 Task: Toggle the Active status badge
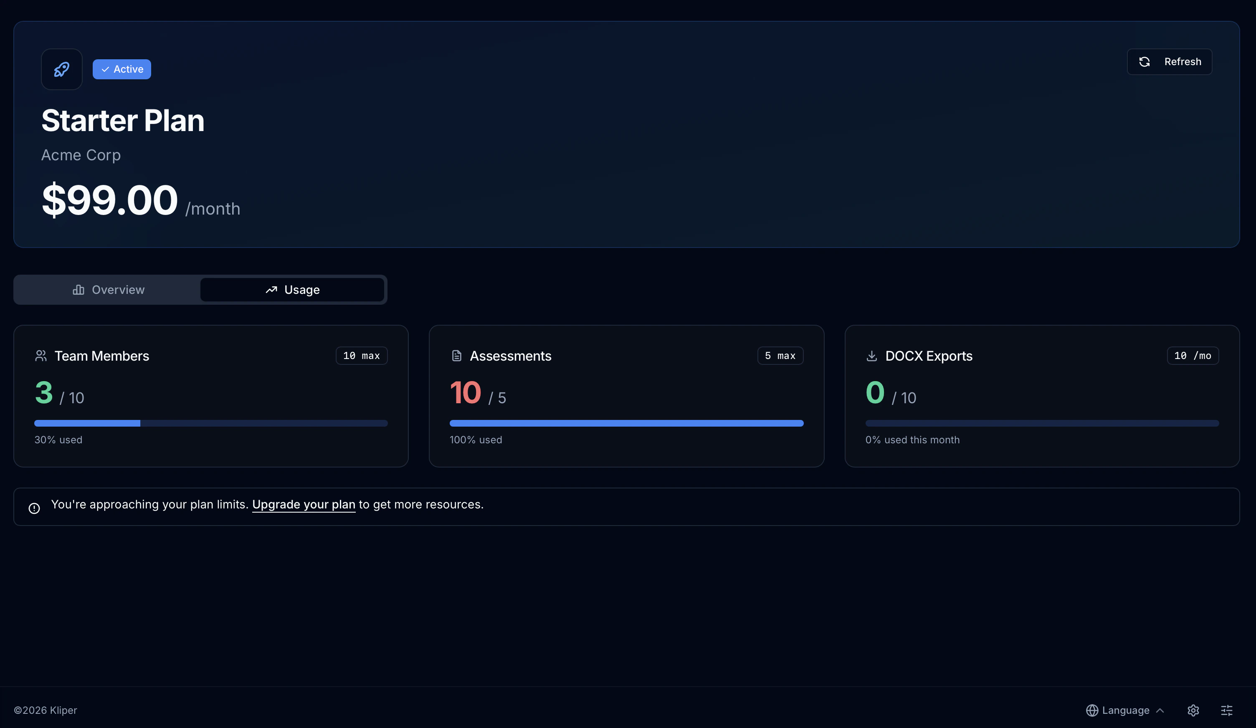(x=121, y=69)
